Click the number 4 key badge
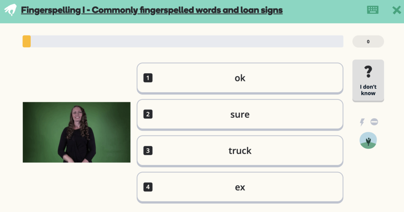404x212 pixels. tap(148, 187)
